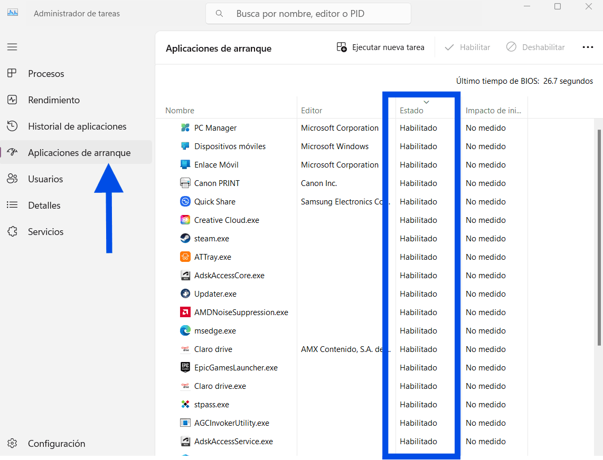This screenshot has height=460, width=603.
Task: Click Habilitado status for steam.exe
Action: point(418,239)
